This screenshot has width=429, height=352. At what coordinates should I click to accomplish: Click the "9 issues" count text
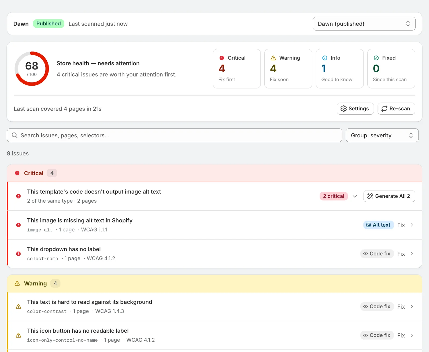18,153
